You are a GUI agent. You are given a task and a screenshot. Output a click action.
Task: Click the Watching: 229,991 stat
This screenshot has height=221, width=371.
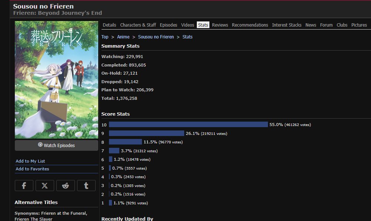(122, 57)
